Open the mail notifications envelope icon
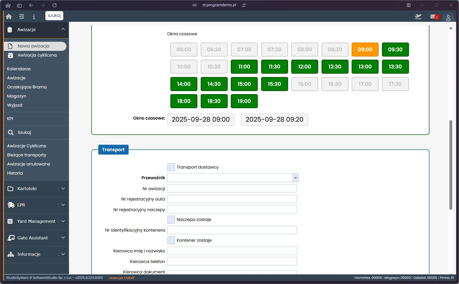This screenshot has height=284, width=459. (x=433, y=17)
